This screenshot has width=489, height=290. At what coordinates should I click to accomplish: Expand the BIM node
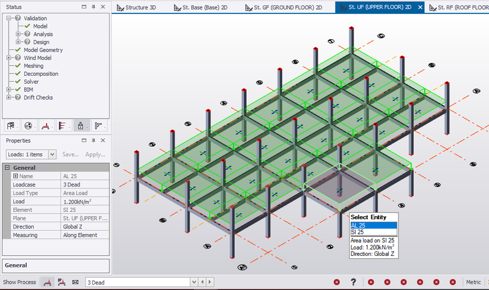pyautogui.click(x=9, y=89)
